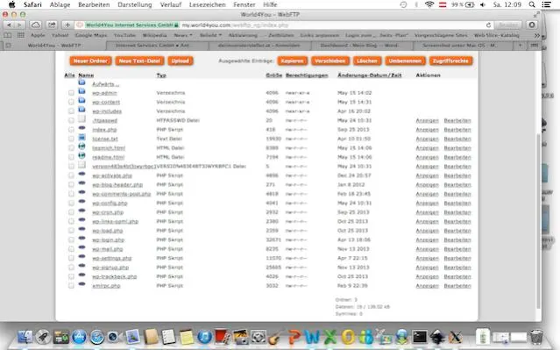Click the wp-admin folder icon

82,91
